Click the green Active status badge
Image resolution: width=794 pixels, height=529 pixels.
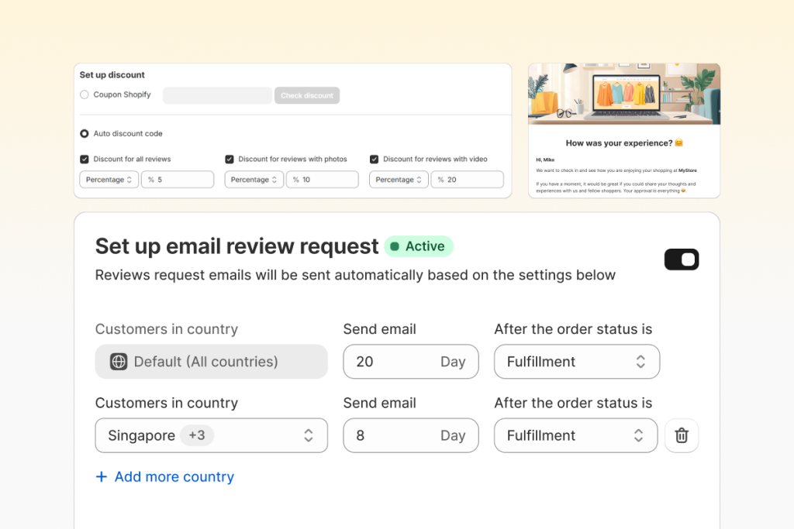[x=419, y=246]
